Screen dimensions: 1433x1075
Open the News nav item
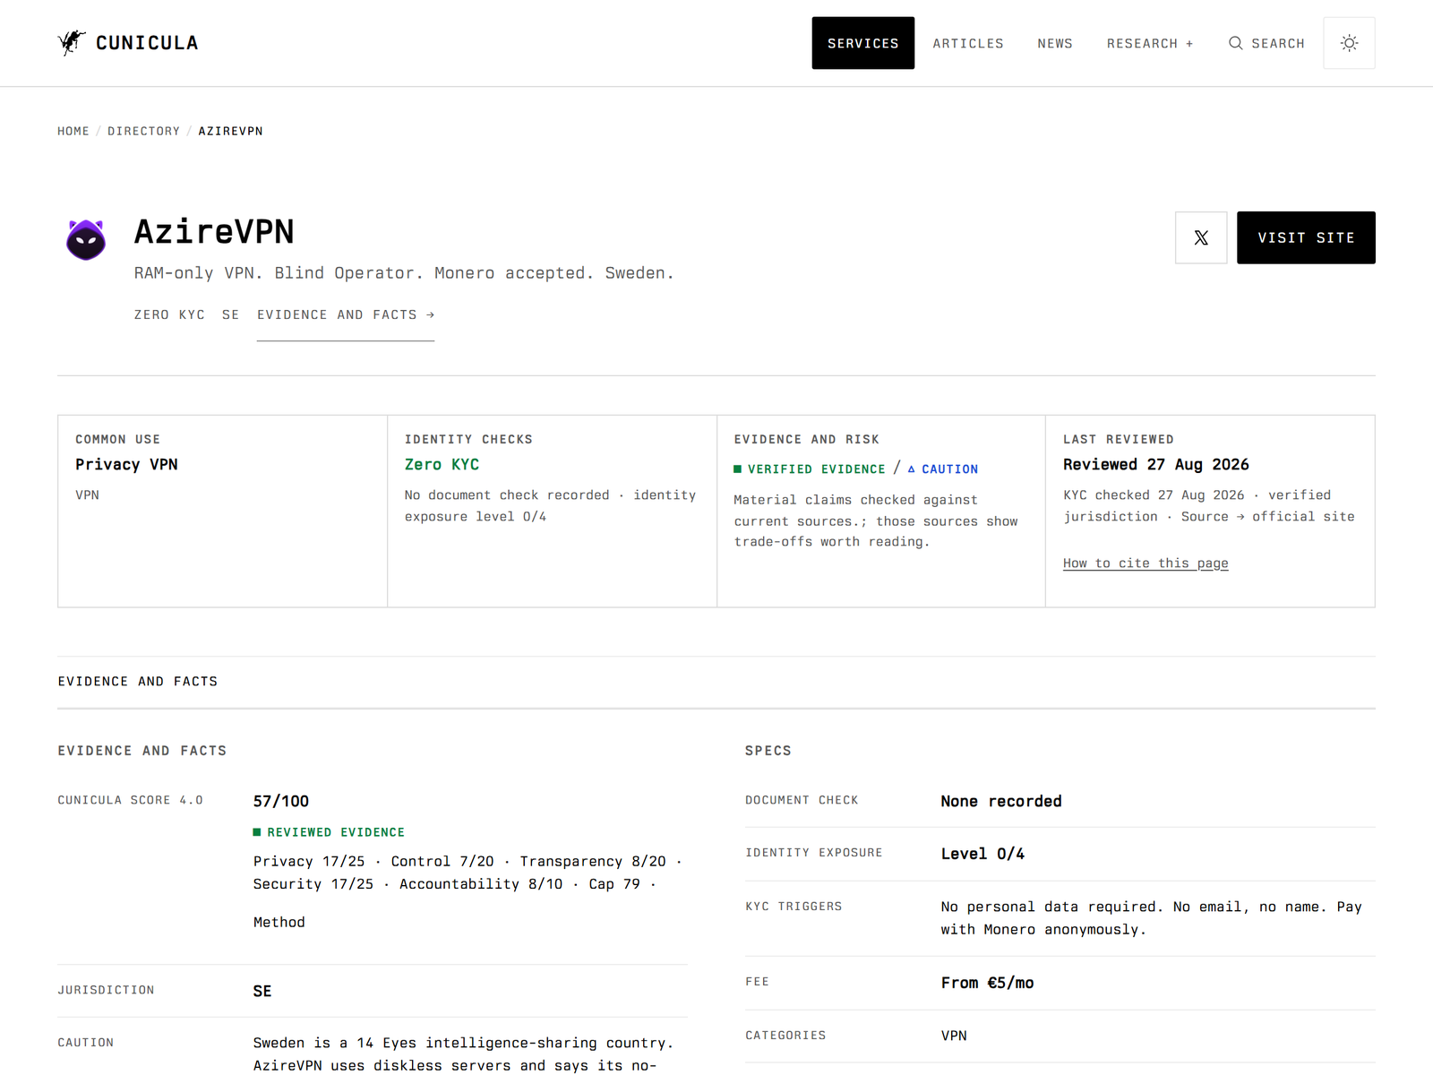click(1055, 43)
